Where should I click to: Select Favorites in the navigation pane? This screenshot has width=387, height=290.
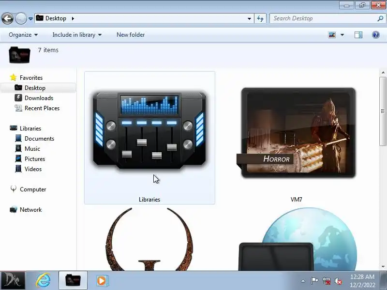[x=31, y=78]
